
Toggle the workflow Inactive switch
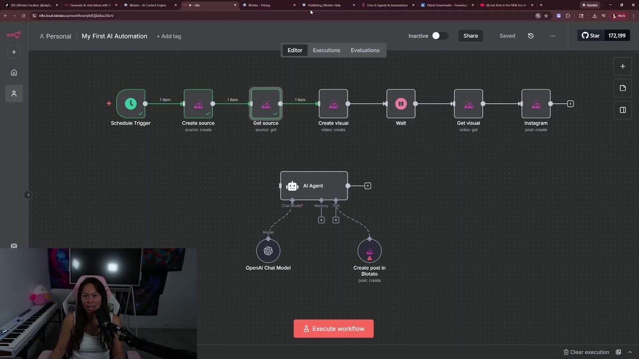440,36
